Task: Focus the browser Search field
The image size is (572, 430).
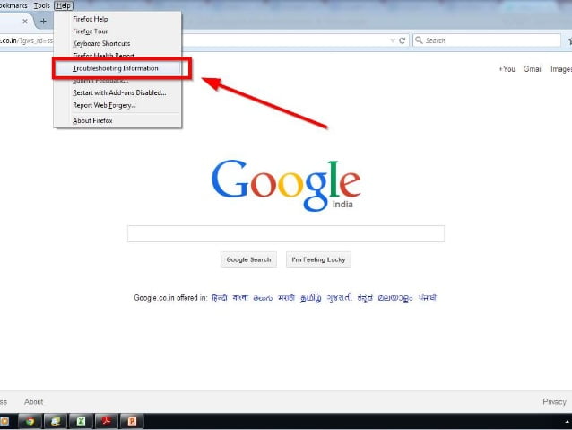Action: 487,40
